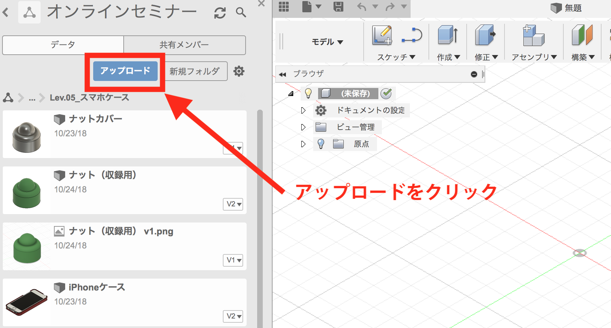611x328 pixels.
Task: Open V2 version dropdown for iPhoneケース
Action: pyautogui.click(x=233, y=316)
